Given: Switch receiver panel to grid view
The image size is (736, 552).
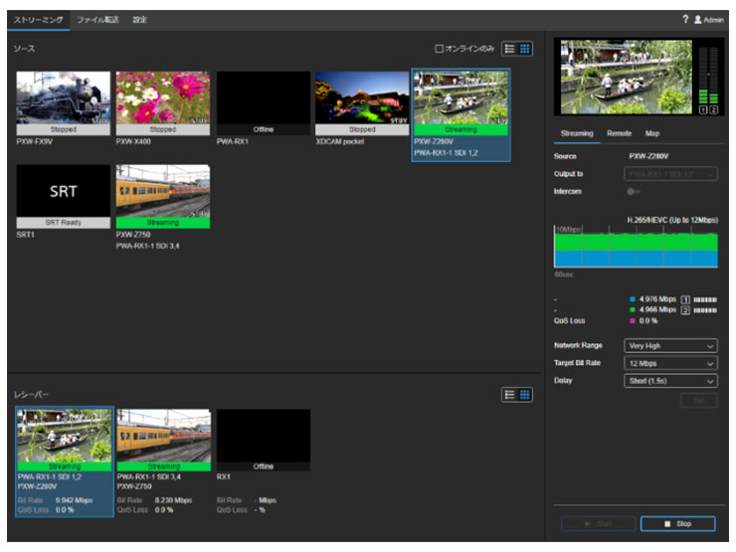Looking at the screenshot, I should point(525,395).
